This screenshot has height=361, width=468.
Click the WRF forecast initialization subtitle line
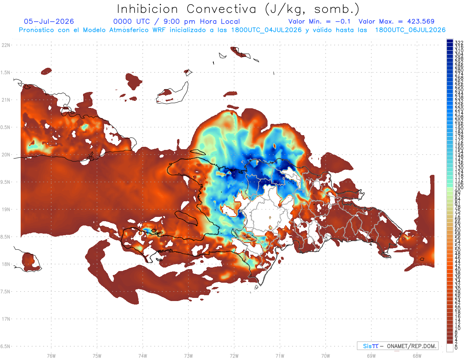pos(232,30)
